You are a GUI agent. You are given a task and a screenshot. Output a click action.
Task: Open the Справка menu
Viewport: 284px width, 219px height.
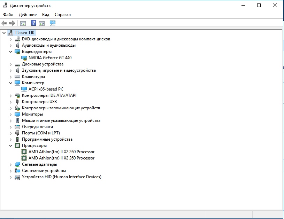coord(63,15)
